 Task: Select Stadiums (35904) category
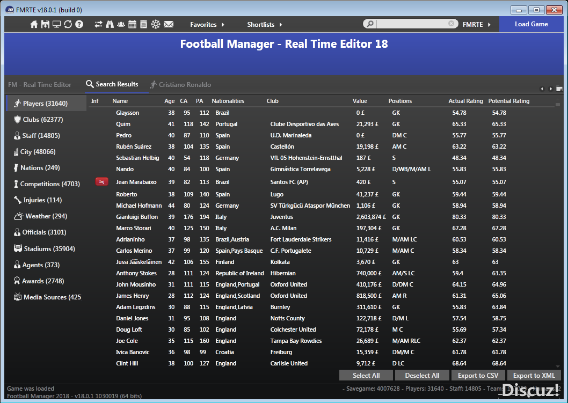click(46, 249)
